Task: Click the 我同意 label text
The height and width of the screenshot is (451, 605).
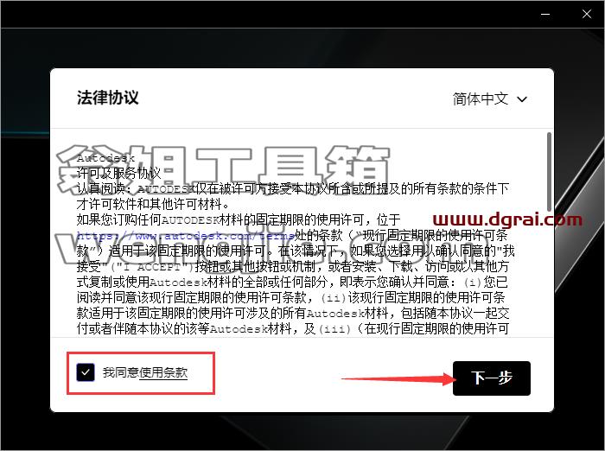Action: click(x=121, y=372)
